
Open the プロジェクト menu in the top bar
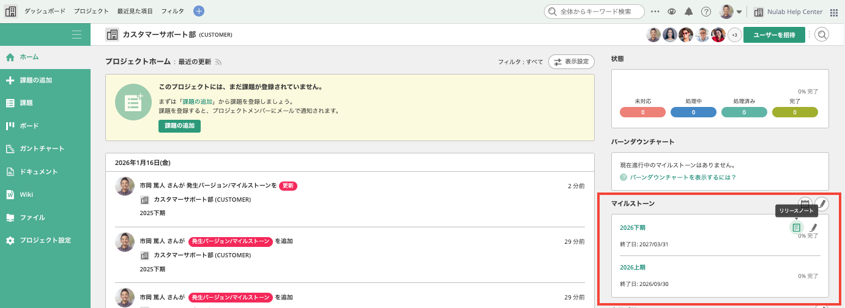91,11
